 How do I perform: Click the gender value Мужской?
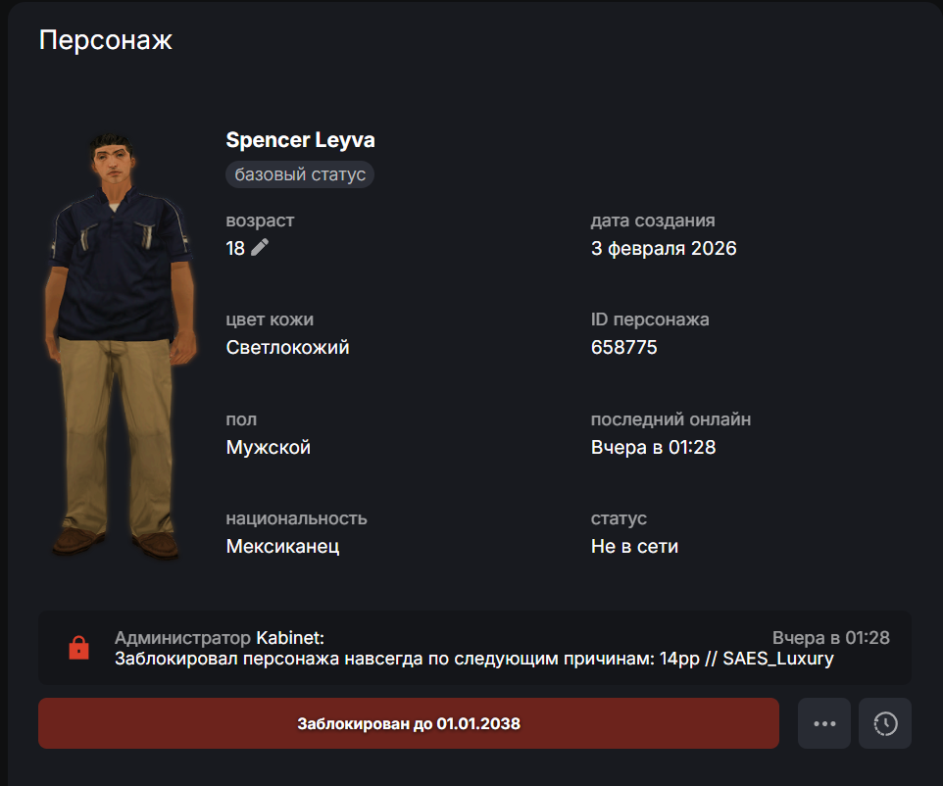pyautogui.click(x=269, y=447)
